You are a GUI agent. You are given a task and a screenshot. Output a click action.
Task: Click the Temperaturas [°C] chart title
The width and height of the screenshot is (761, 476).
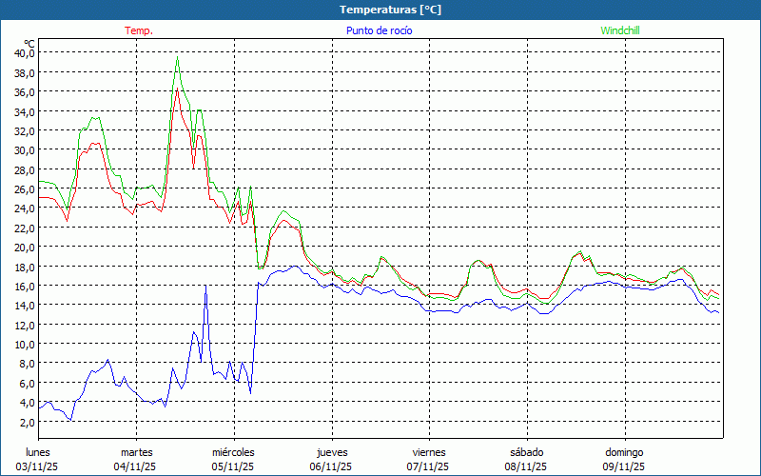(390, 10)
